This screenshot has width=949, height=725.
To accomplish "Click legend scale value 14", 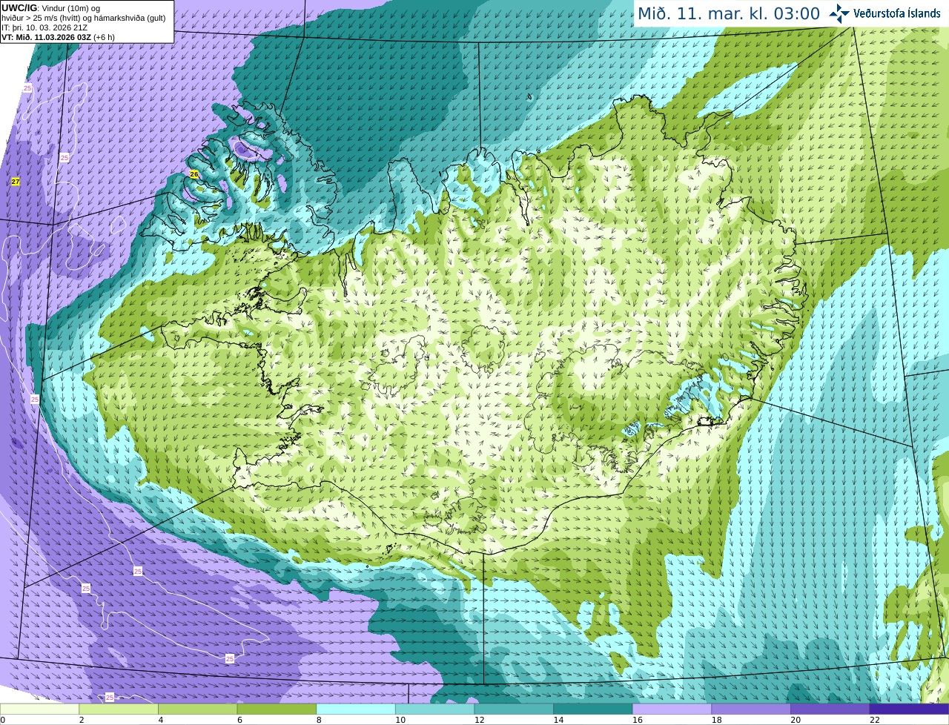I will pyautogui.click(x=558, y=720).
